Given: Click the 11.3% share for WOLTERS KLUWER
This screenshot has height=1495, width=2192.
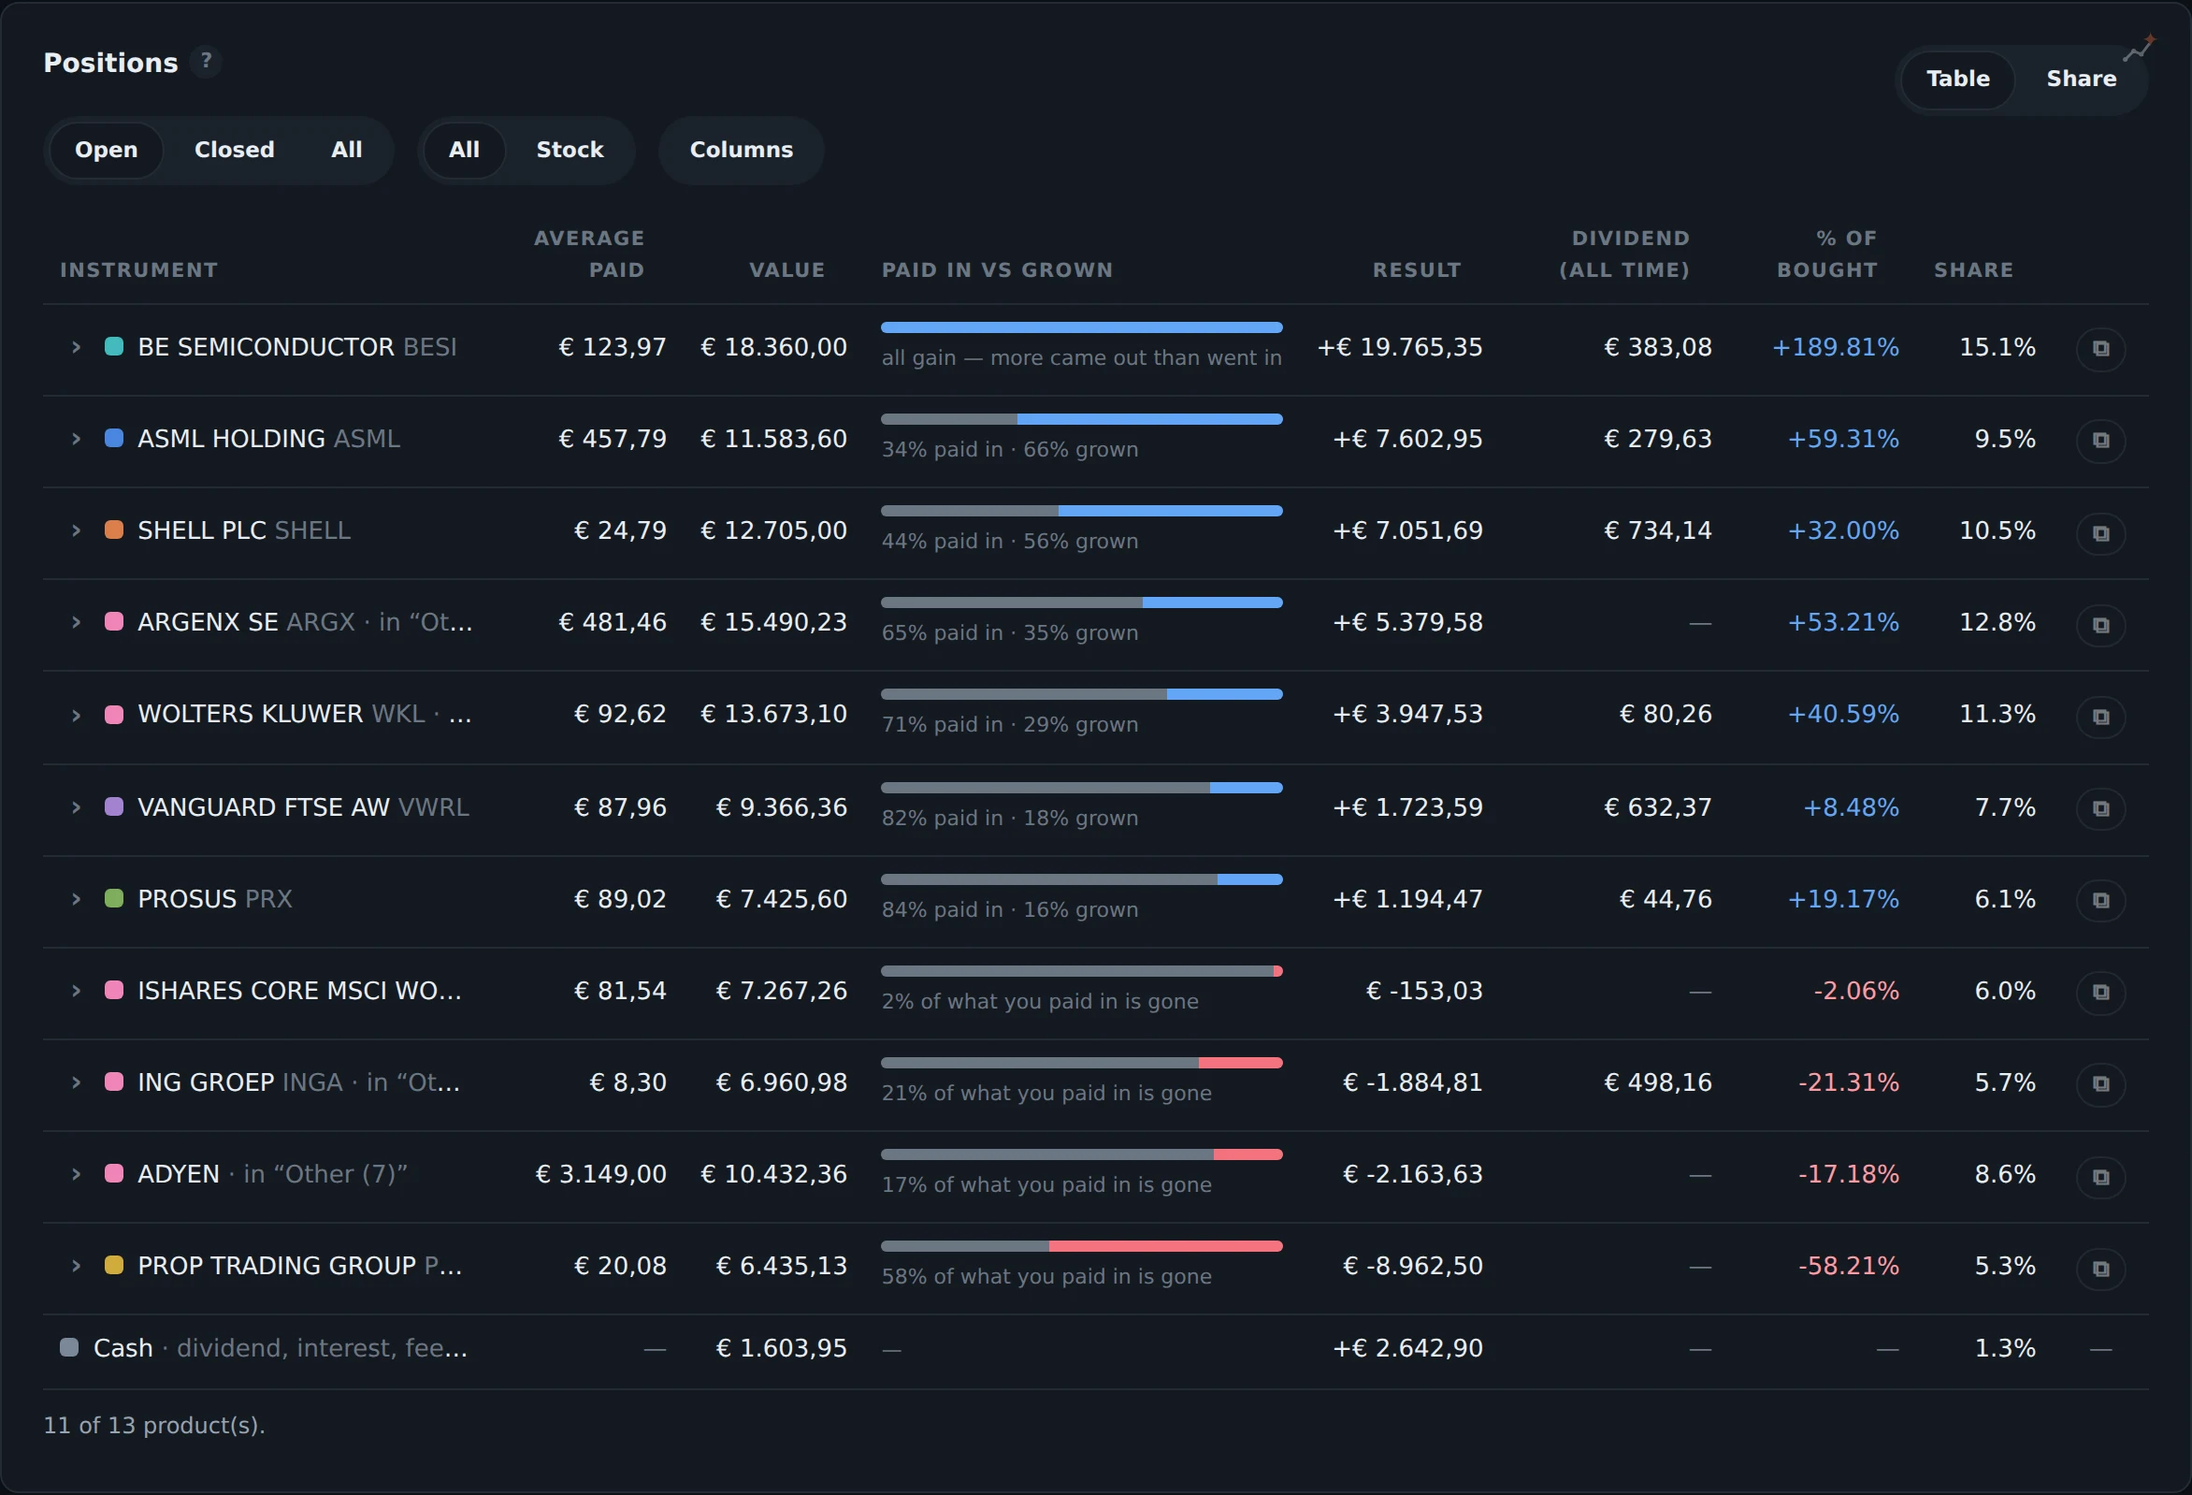Looking at the screenshot, I should tap(1997, 715).
